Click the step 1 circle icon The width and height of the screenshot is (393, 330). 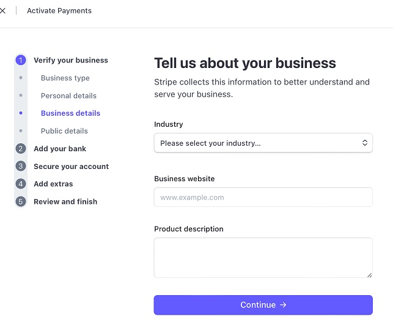click(x=21, y=60)
